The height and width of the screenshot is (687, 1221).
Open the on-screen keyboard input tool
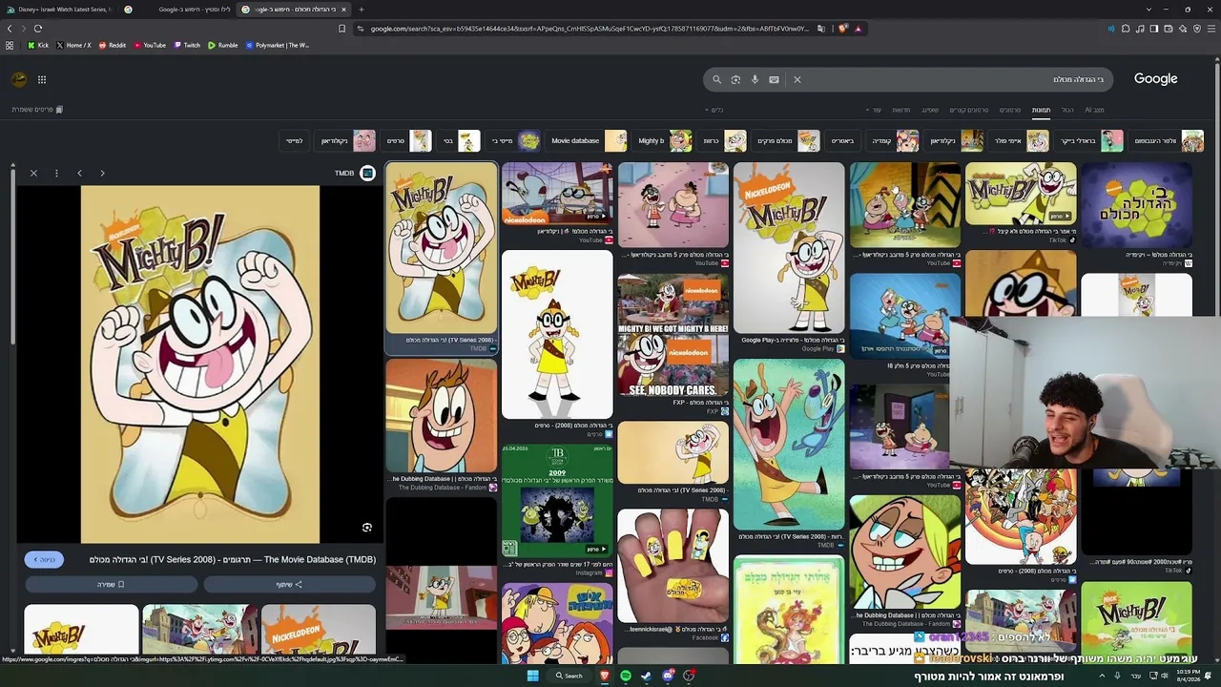coord(774,79)
